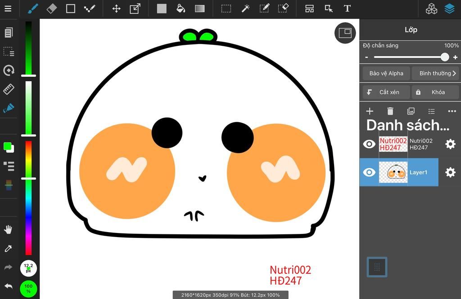Click the green foreground color swatch
The height and width of the screenshot is (299, 461).
click(x=7, y=146)
